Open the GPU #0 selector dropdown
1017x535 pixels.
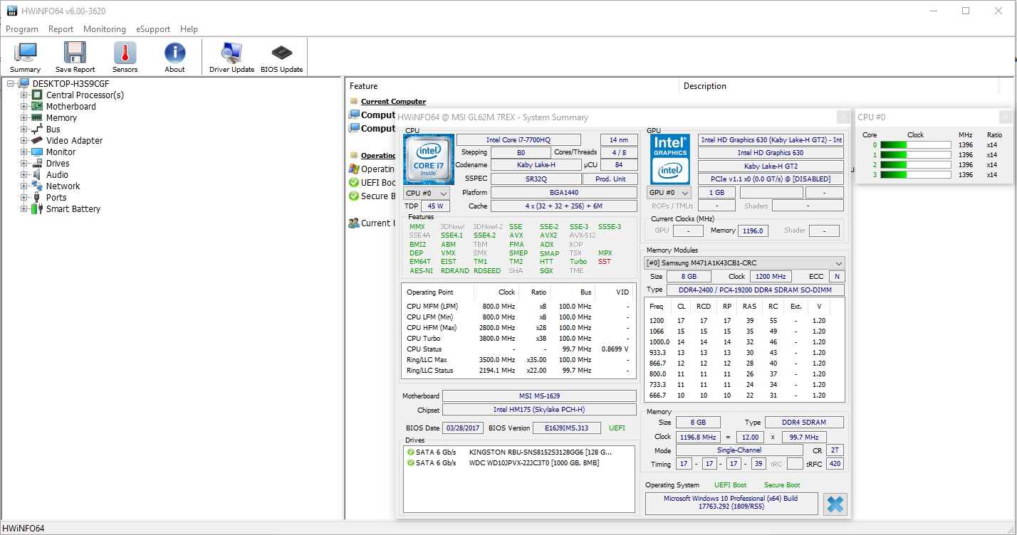(669, 193)
